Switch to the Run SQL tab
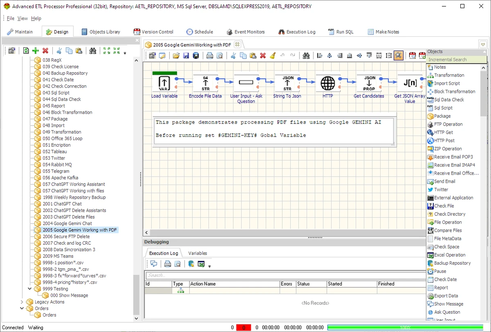 click(x=341, y=32)
